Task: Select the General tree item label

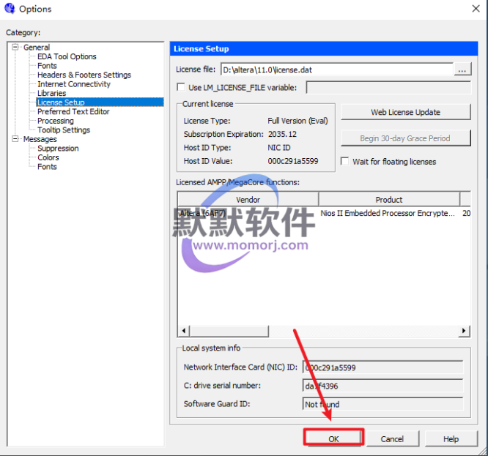Action: (x=37, y=48)
